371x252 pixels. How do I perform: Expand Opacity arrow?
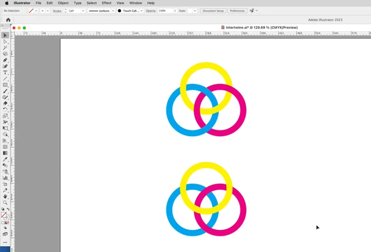175,11
